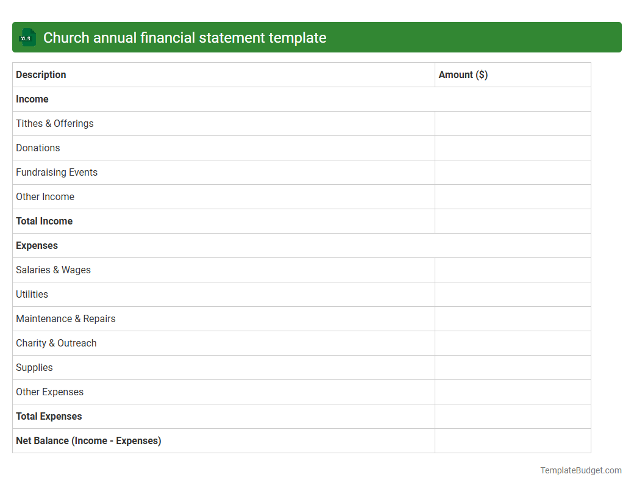
Task: Select the Fundraising Events row
Action: (x=57, y=172)
